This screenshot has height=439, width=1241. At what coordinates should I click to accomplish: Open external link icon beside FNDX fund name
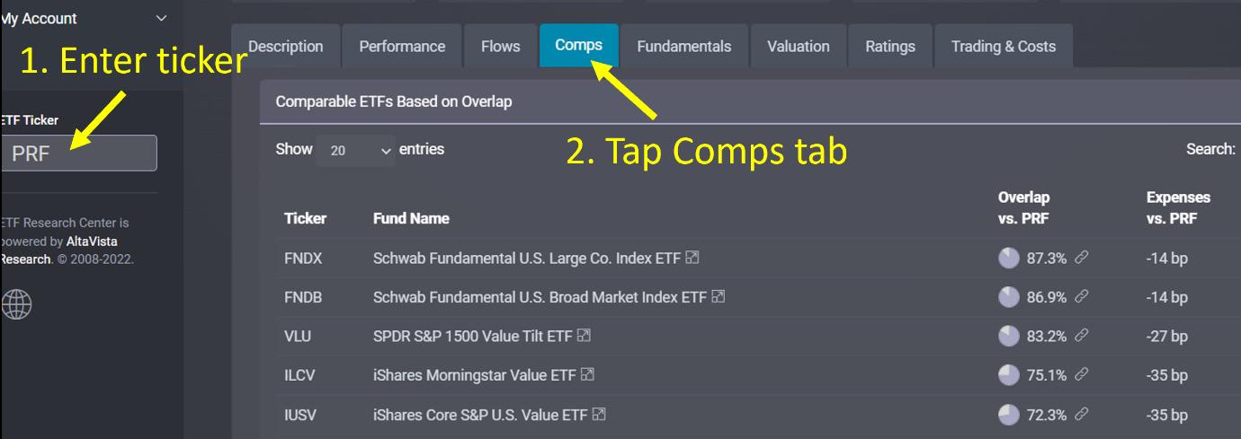692,259
